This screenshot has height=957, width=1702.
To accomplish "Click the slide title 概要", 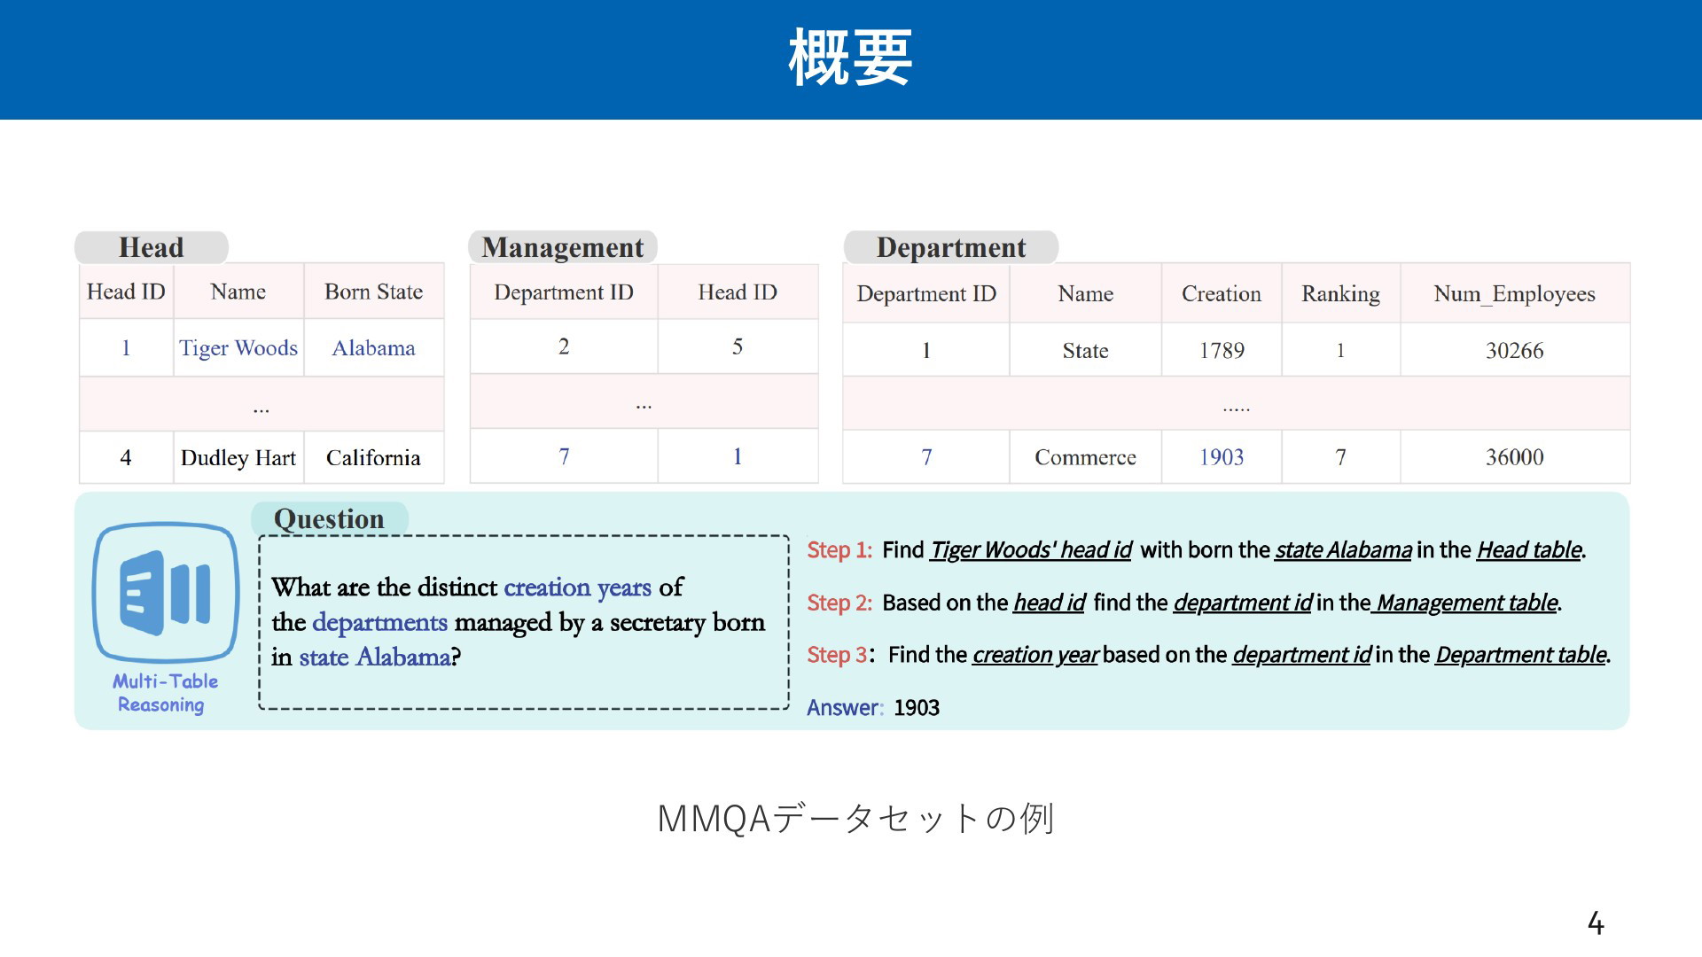I will pos(850,58).
